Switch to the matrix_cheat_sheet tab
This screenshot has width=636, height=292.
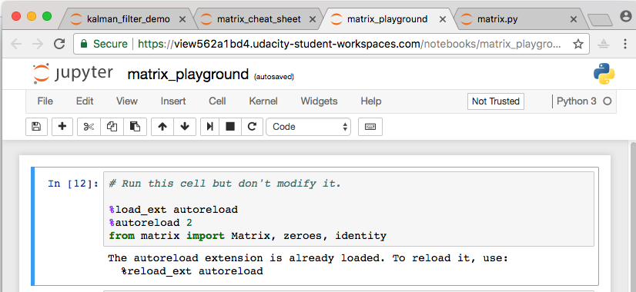point(259,19)
